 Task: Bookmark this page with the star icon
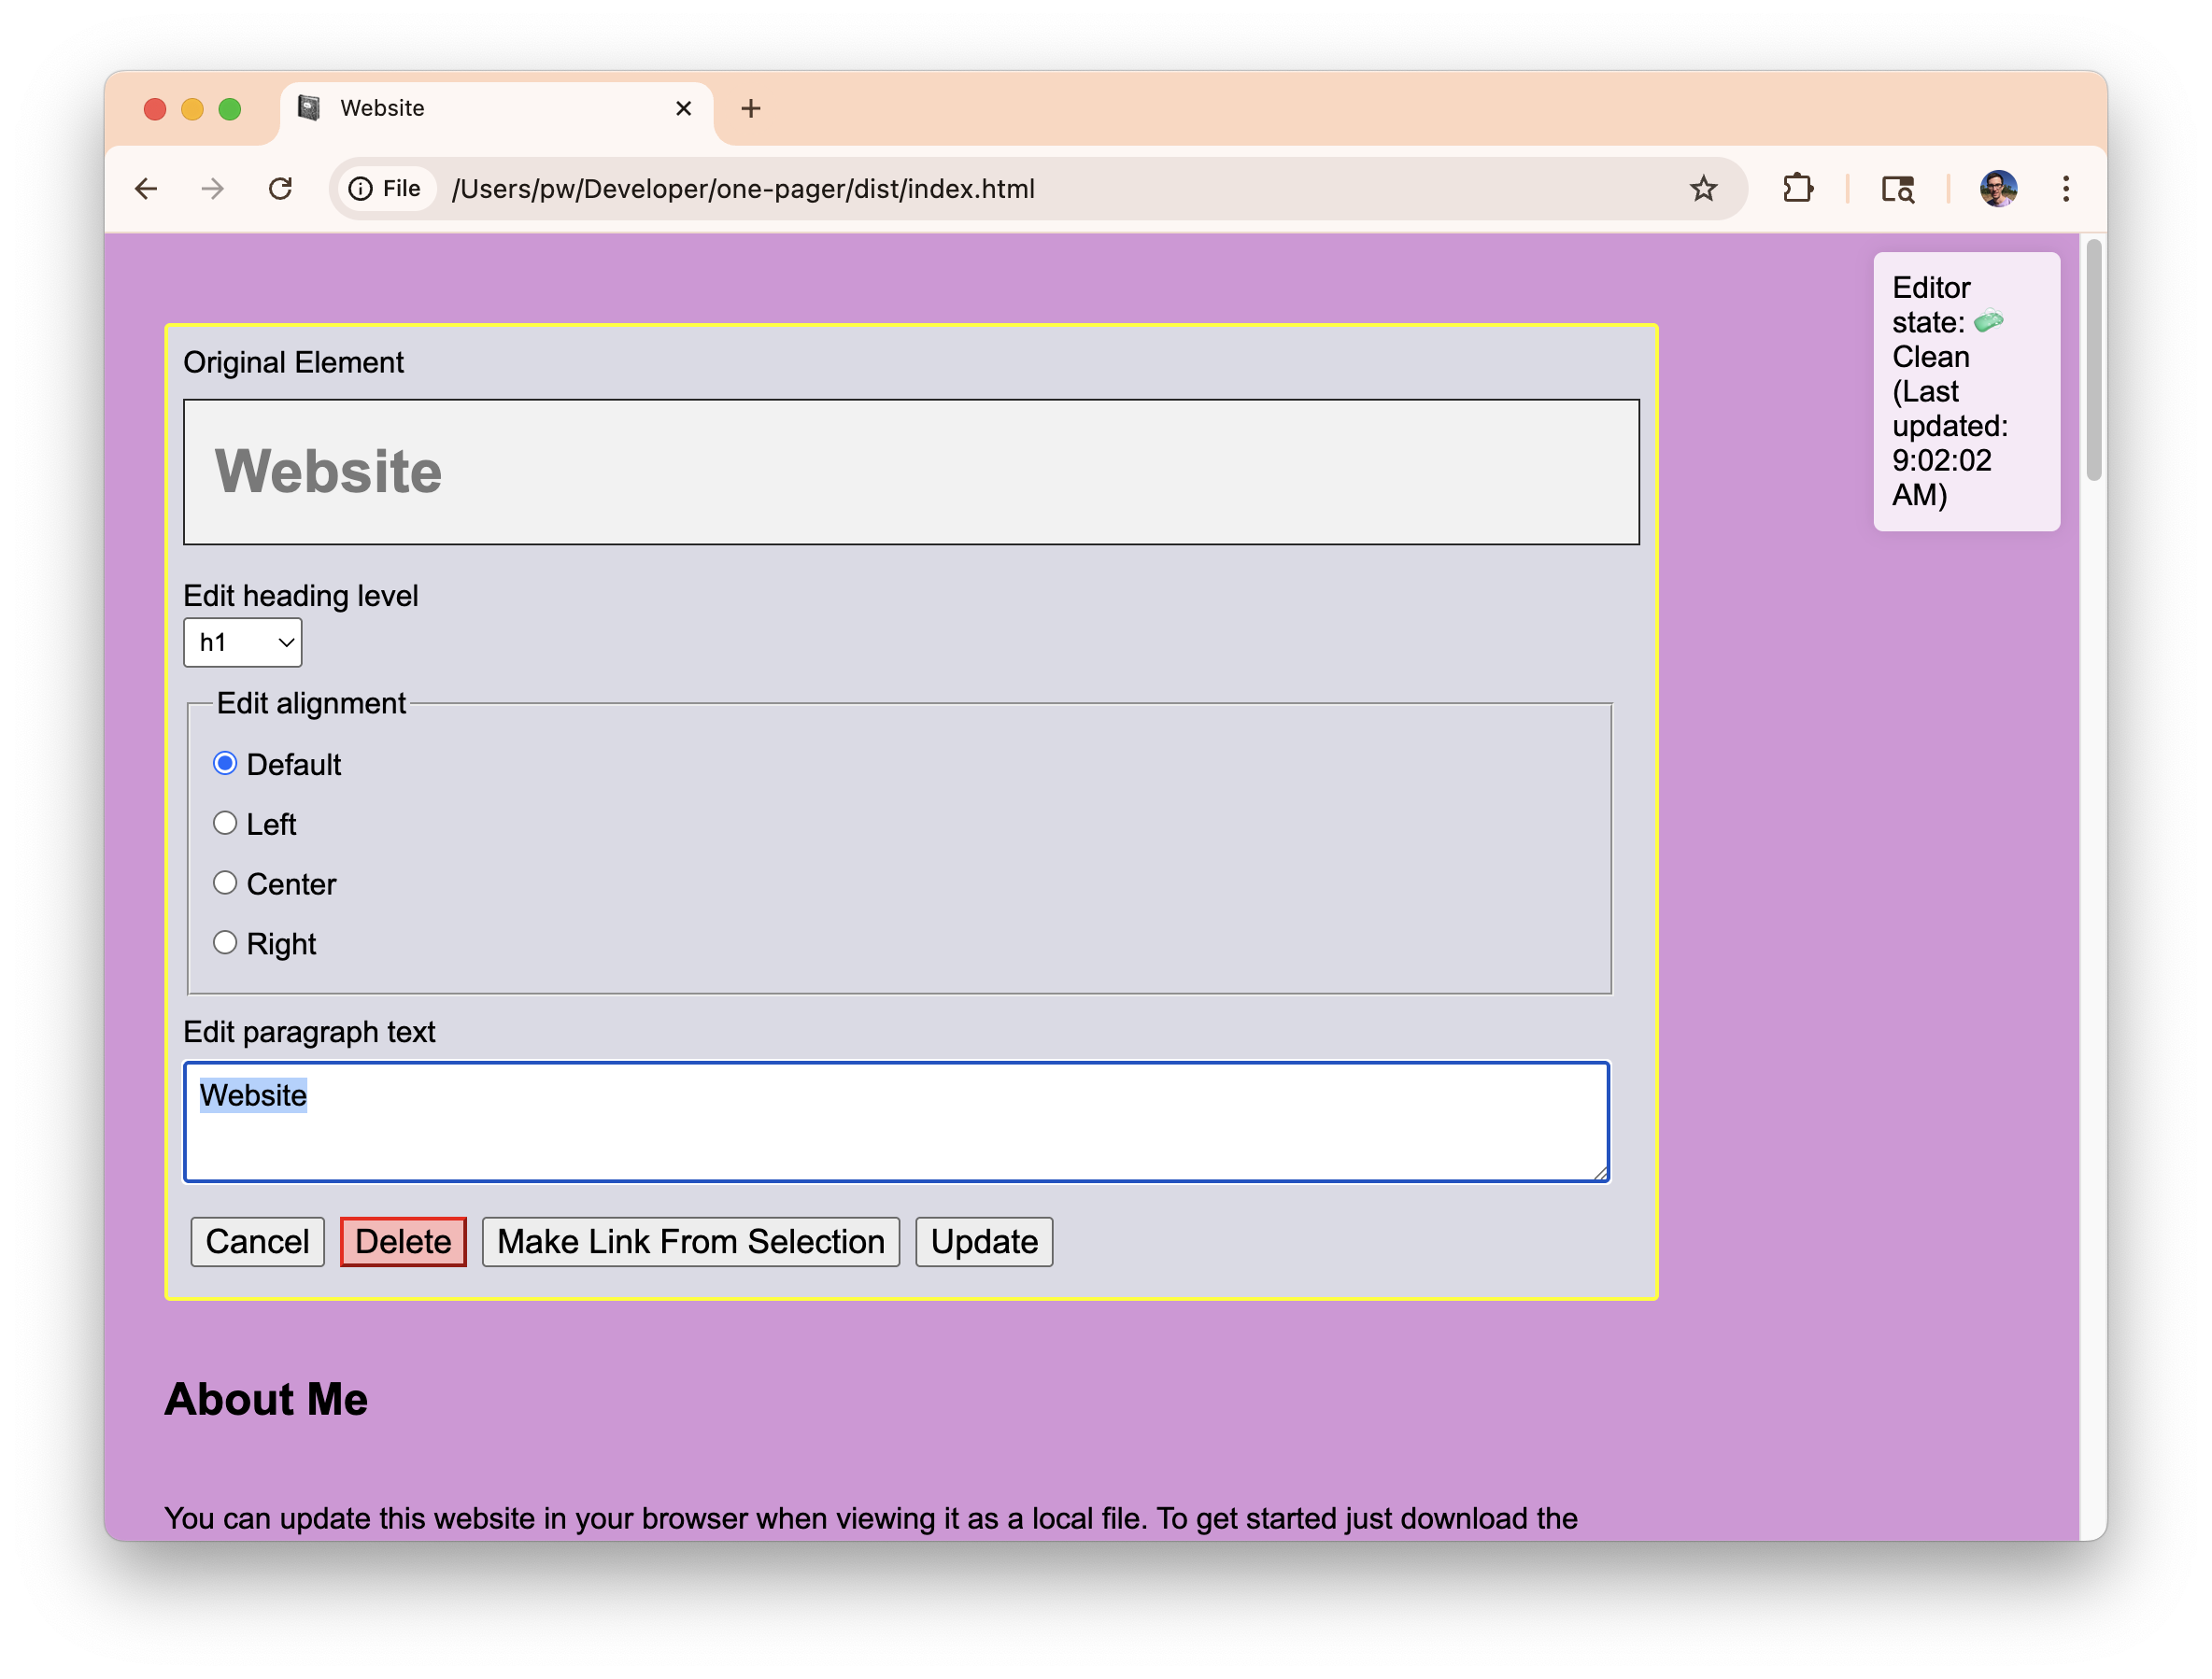[1703, 188]
